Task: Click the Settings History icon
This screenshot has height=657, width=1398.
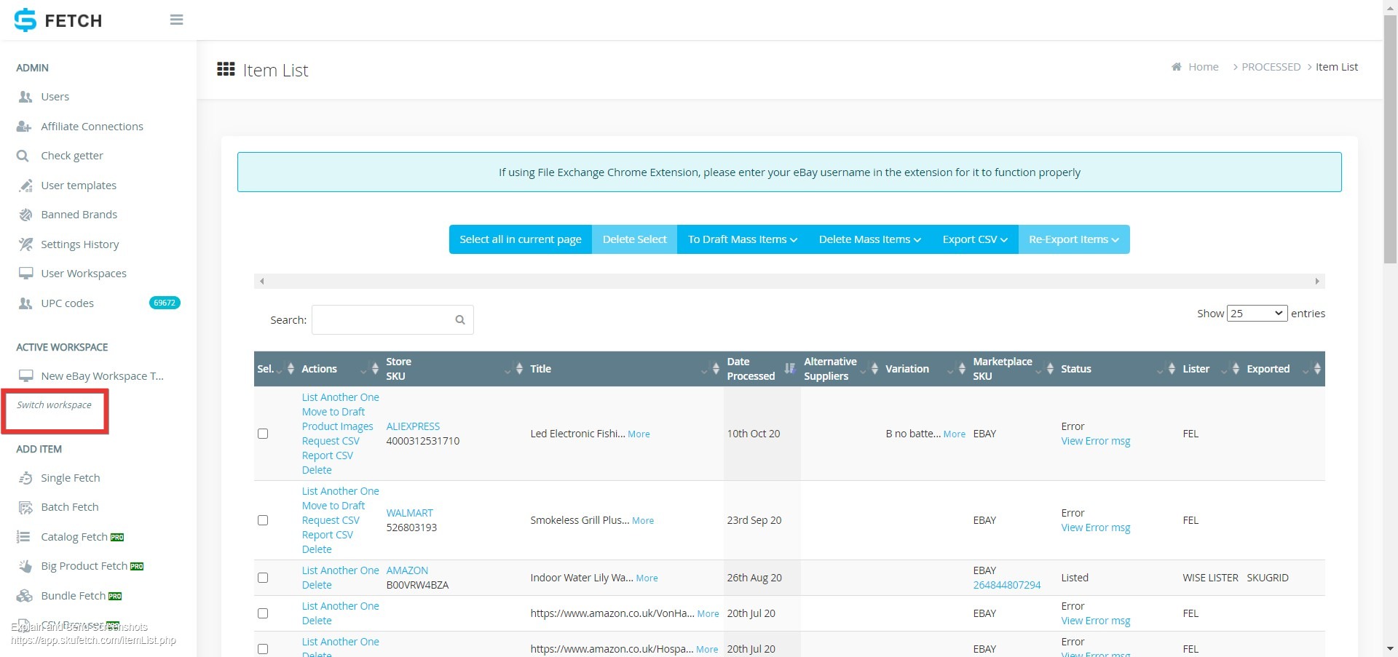Action: [25, 244]
